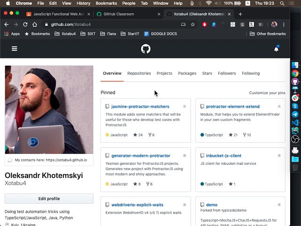Open the Apps shortcut grid
Image resolution: width=301 pixels, height=226 pixels.
pos(12,34)
